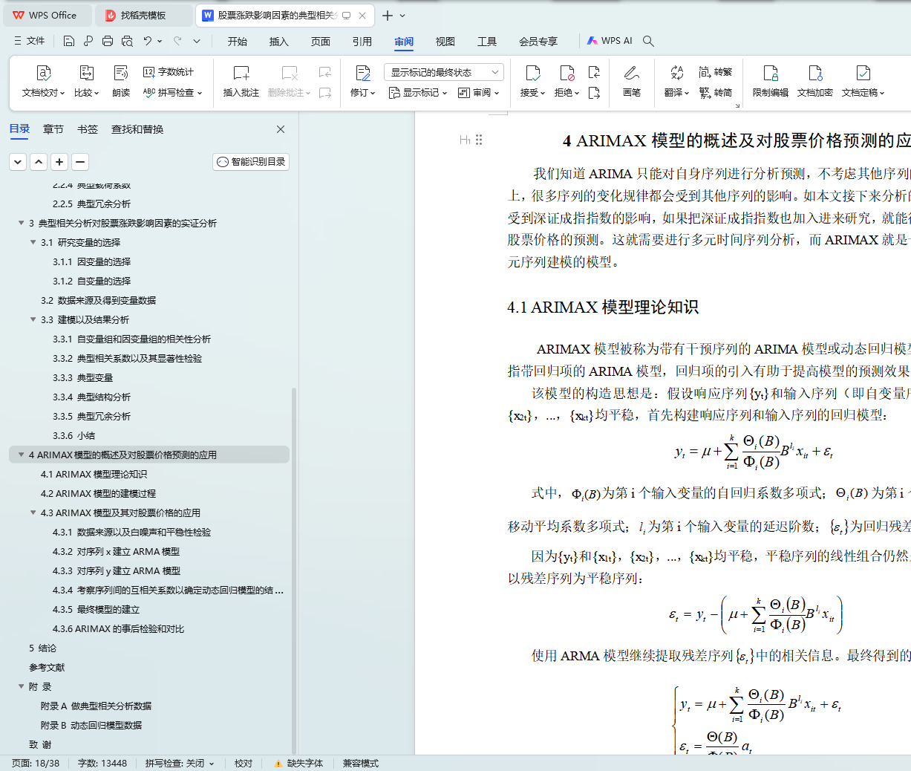Switch to 工具 tools ribbon tab
Screen dimensions: 911x771
[487, 42]
